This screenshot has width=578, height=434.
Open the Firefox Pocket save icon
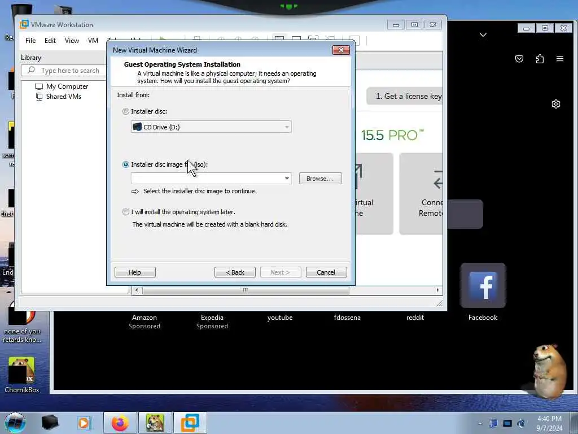click(x=519, y=59)
